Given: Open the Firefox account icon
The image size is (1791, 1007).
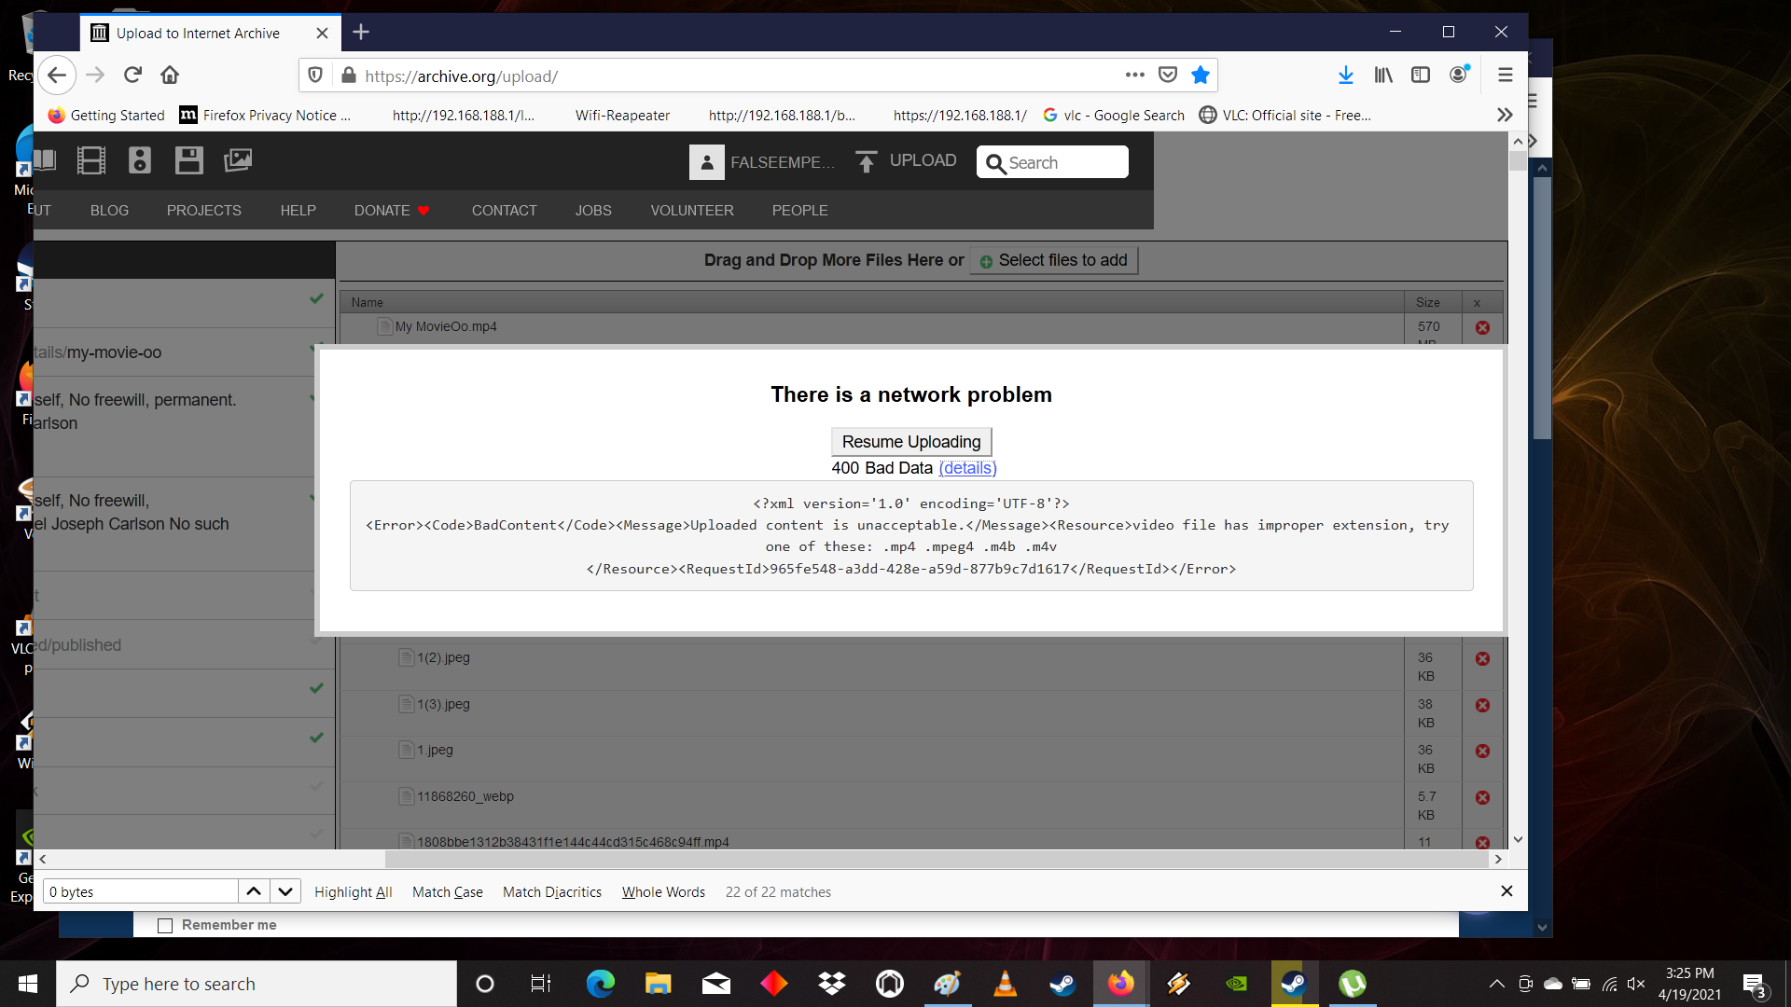Looking at the screenshot, I should 1459,76.
